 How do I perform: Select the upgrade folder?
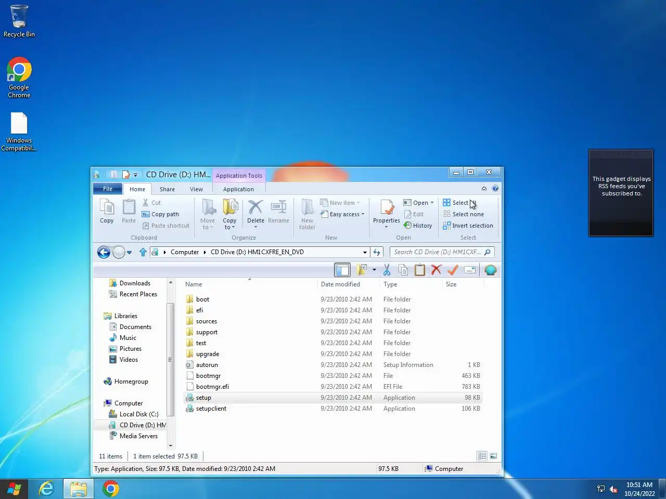pyautogui.click(x=207, y=354)
